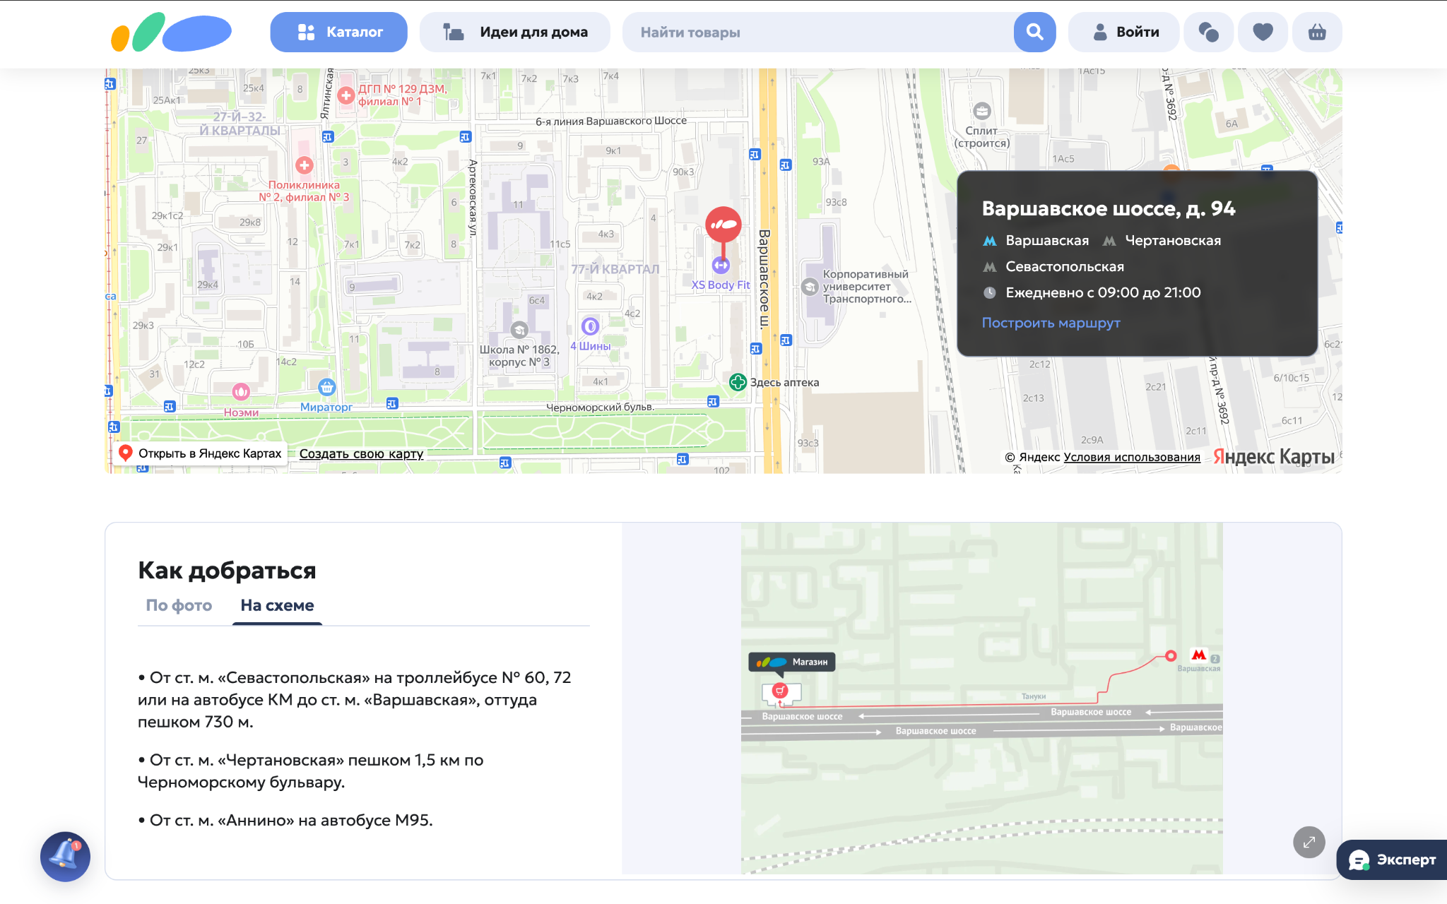Click the blue search magnifier button
The height and width of the screenshot is (904, 1447).
click(1034, 32)
